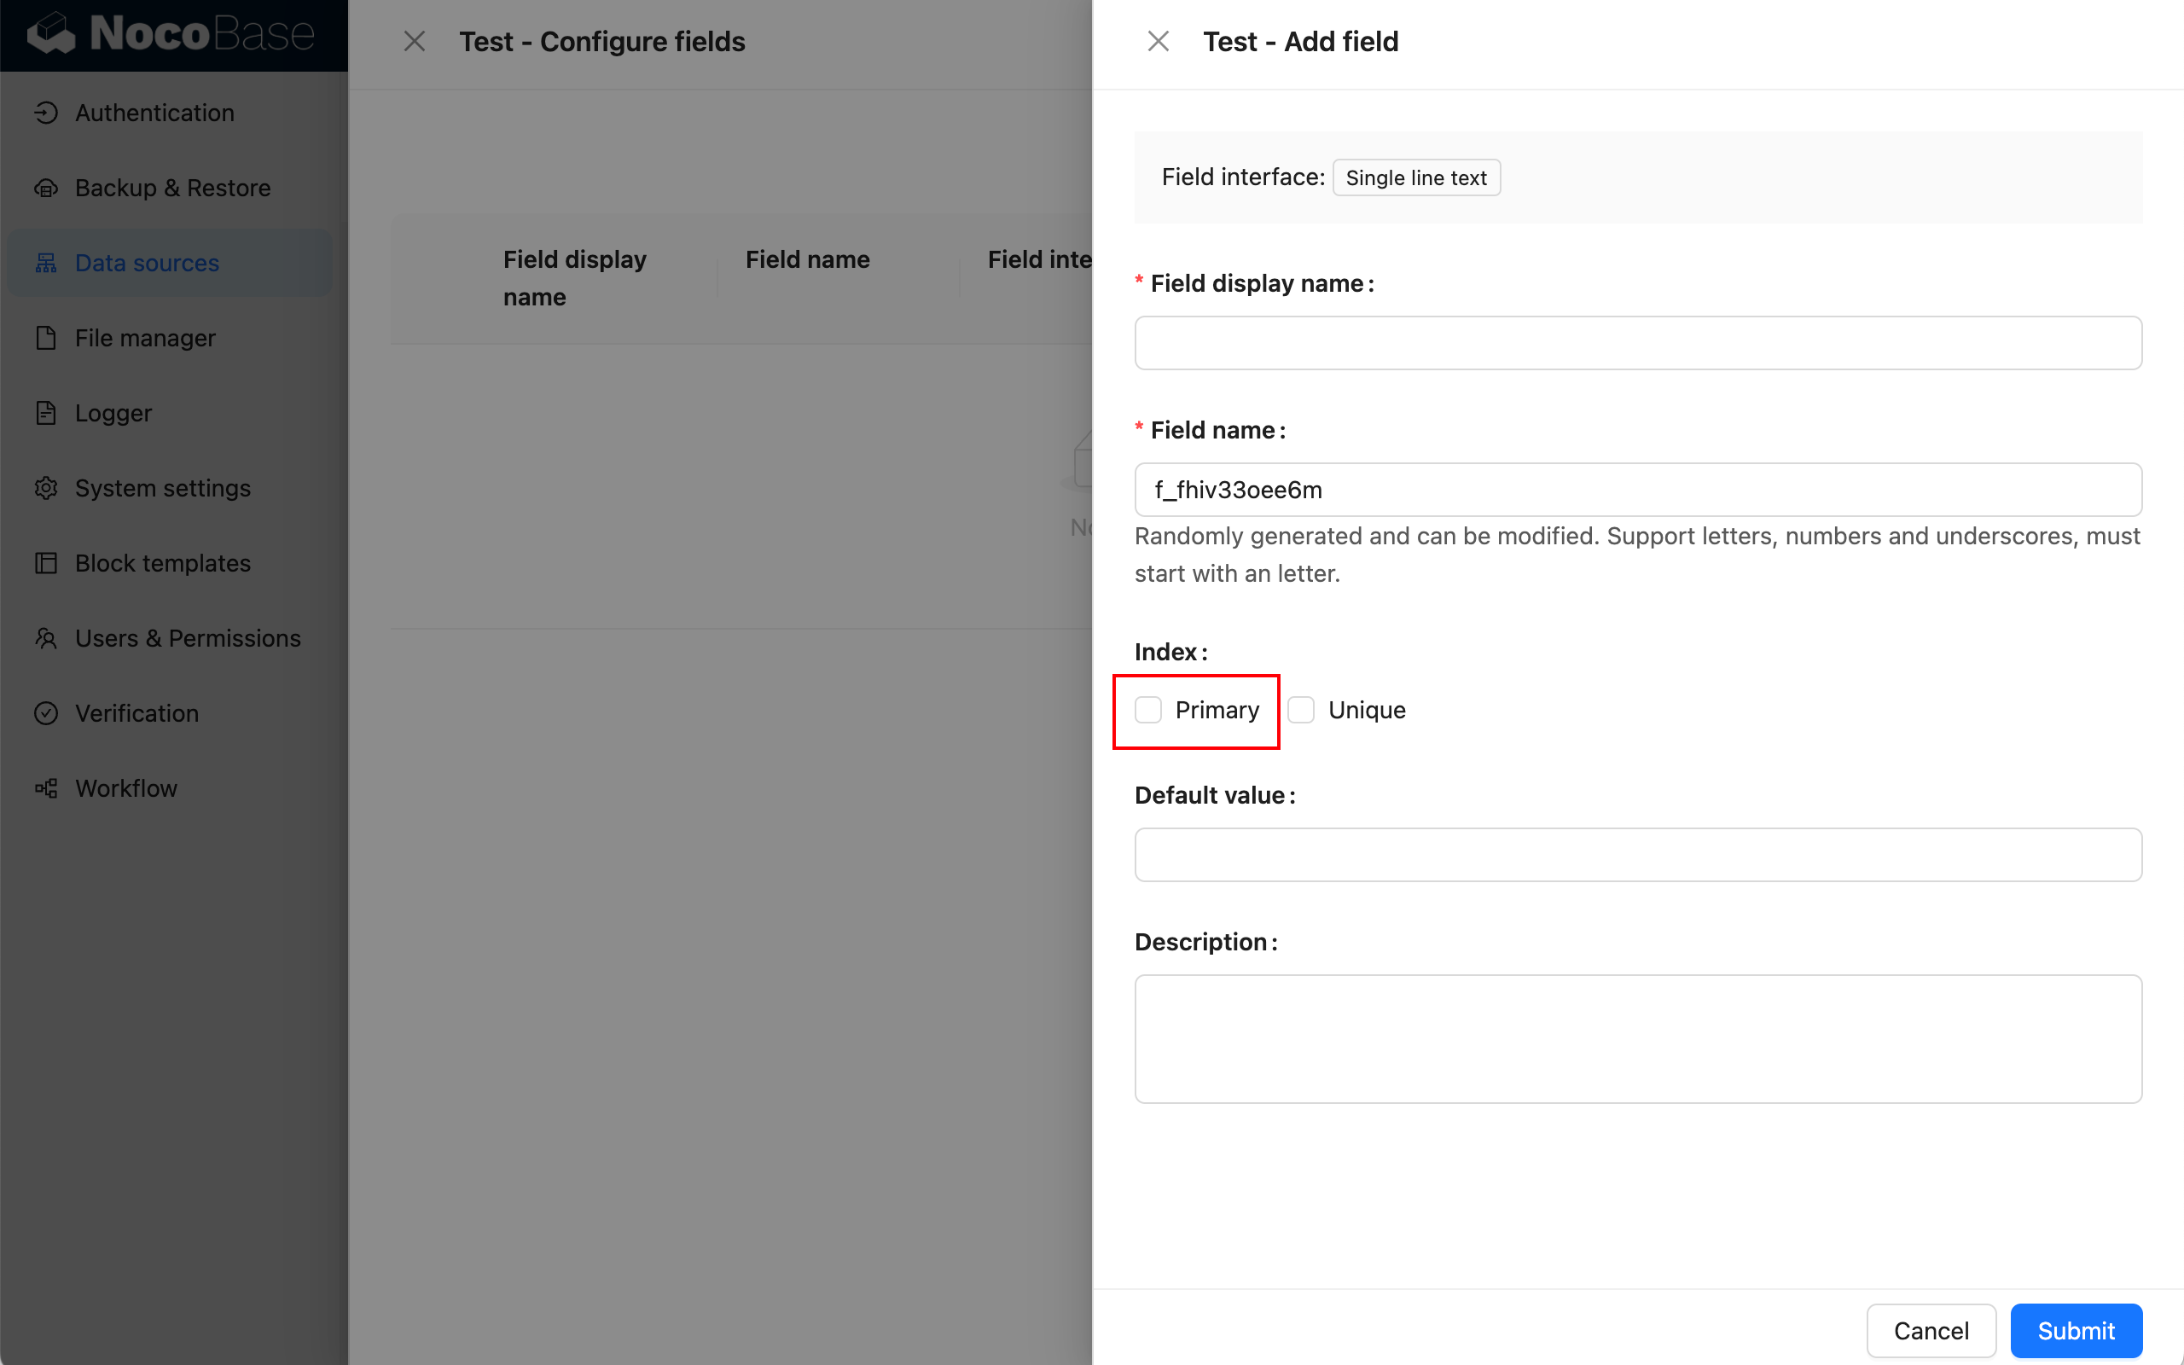
Task: Click Default value input field
Action: 1637,854
